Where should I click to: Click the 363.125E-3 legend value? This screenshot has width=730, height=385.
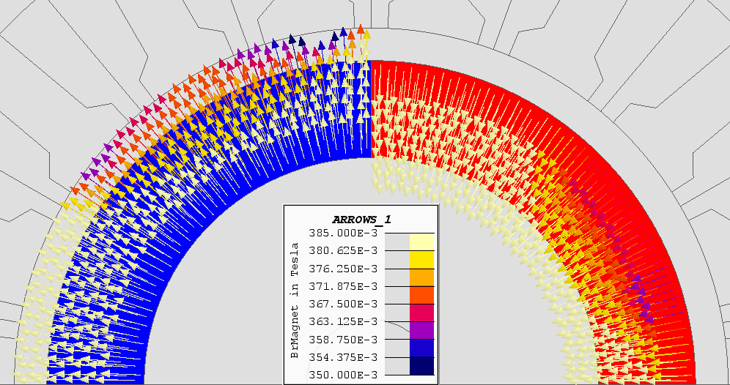[x=344, y=322]
